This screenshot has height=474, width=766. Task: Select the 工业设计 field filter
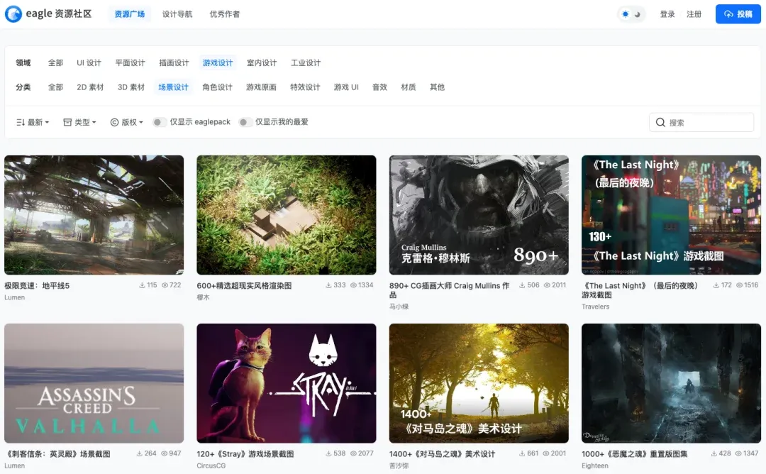click(306, 62)
